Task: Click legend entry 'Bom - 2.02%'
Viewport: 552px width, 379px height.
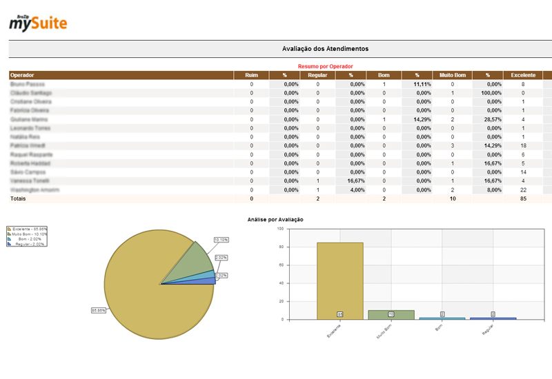Action: point(31,239)
